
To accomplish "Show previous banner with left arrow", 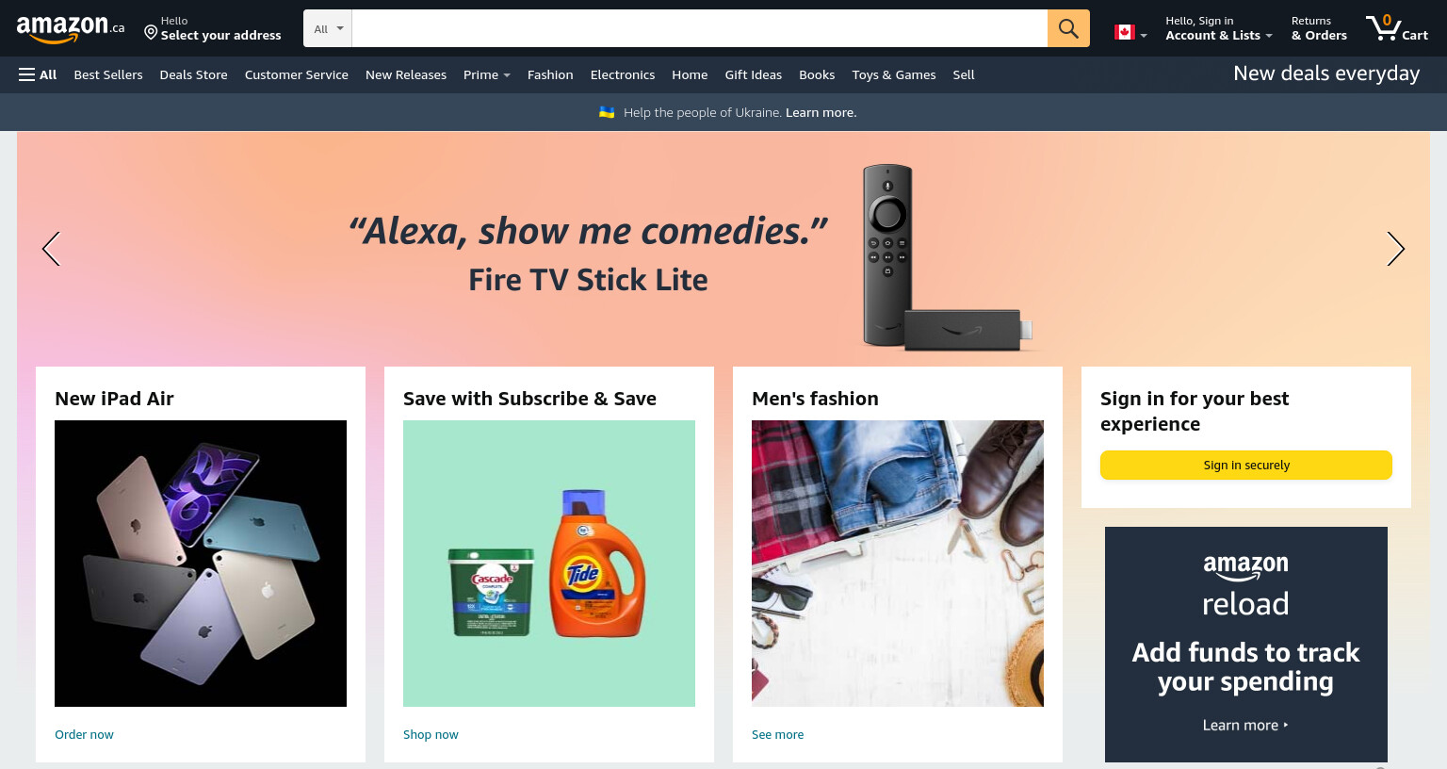I will 51,249.
